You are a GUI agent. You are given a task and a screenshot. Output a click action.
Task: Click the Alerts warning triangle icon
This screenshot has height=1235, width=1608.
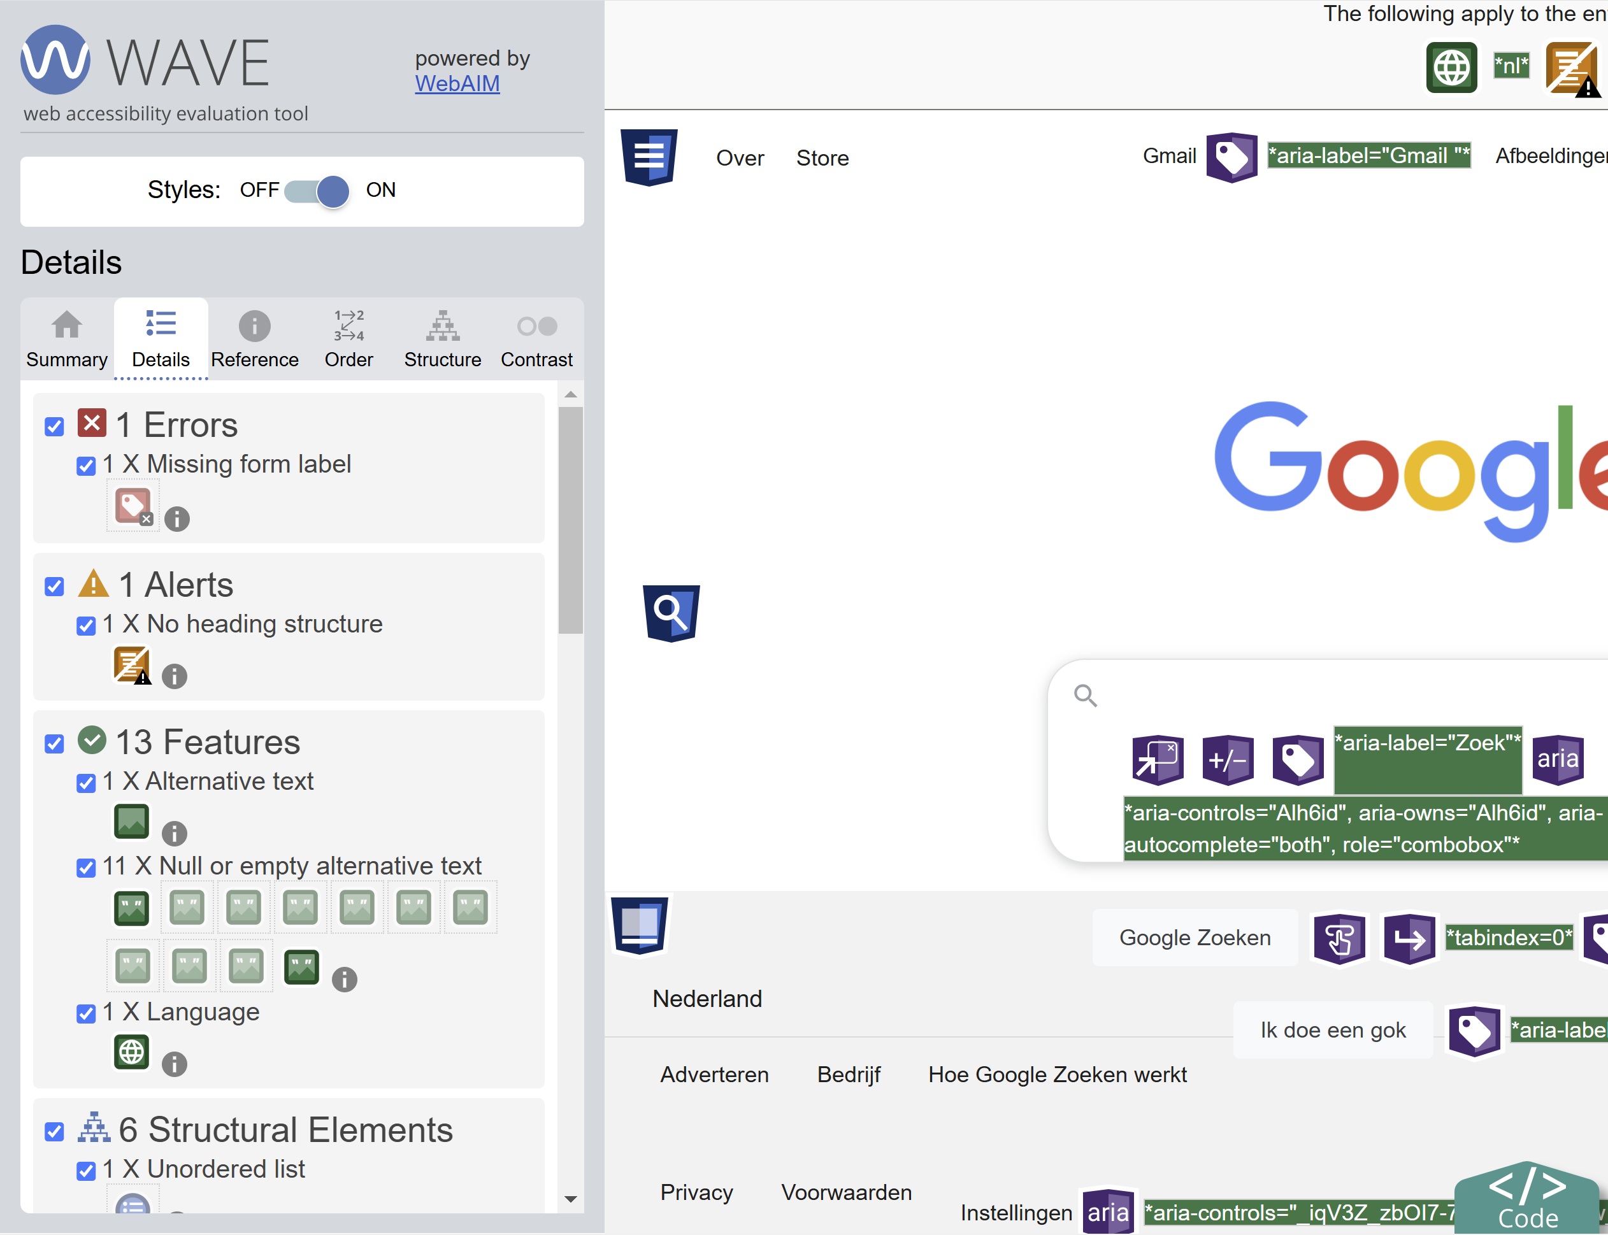tap(94, 583)
